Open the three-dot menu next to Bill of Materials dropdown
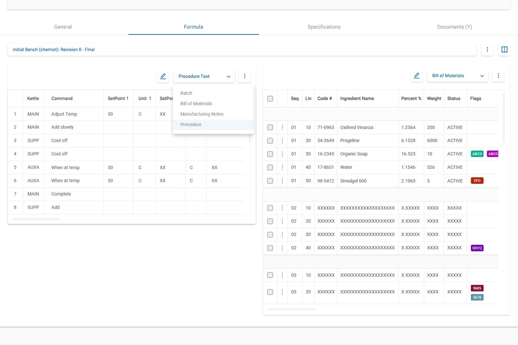Screen dimensions: 518x345 [x=498, y=75]
